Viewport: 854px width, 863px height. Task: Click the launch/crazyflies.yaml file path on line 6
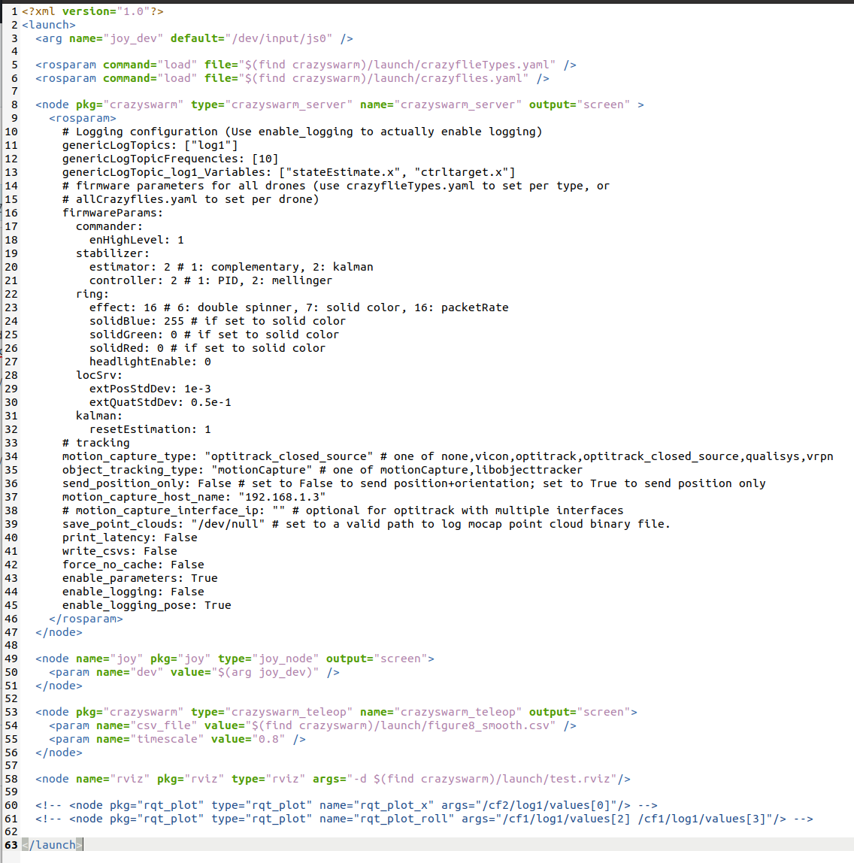pyautogui.click(x=383, y=78)
